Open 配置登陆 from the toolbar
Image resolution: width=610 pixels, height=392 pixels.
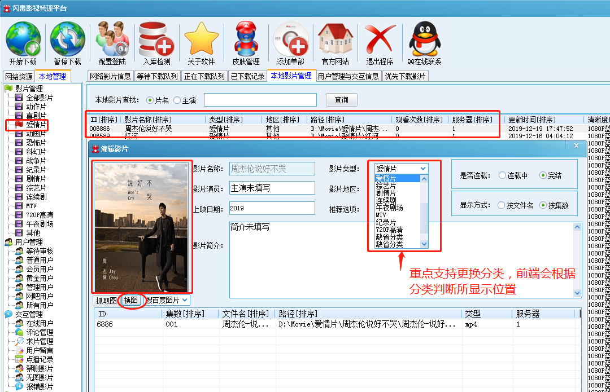pyautogui.click(x=112, y=39)
